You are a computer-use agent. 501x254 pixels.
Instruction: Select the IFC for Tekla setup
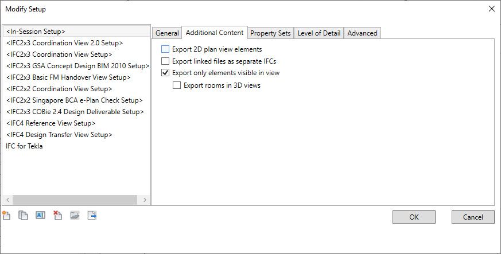coord(24,146)
